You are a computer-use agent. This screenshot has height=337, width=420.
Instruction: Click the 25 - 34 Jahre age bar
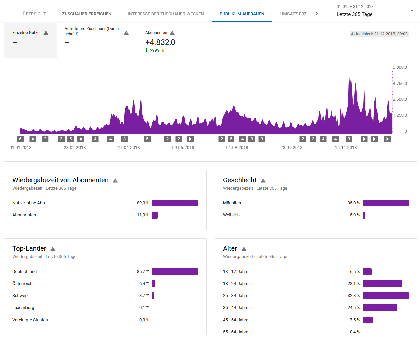[385, 296]
